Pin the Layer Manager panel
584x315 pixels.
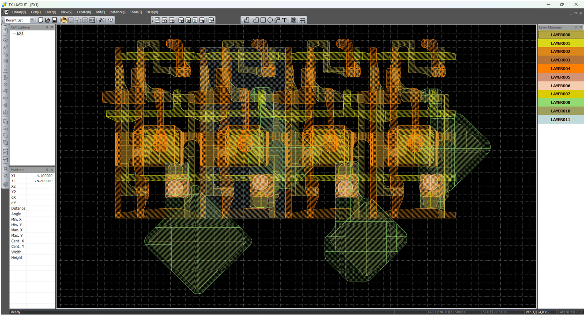(x=575, y=27)
